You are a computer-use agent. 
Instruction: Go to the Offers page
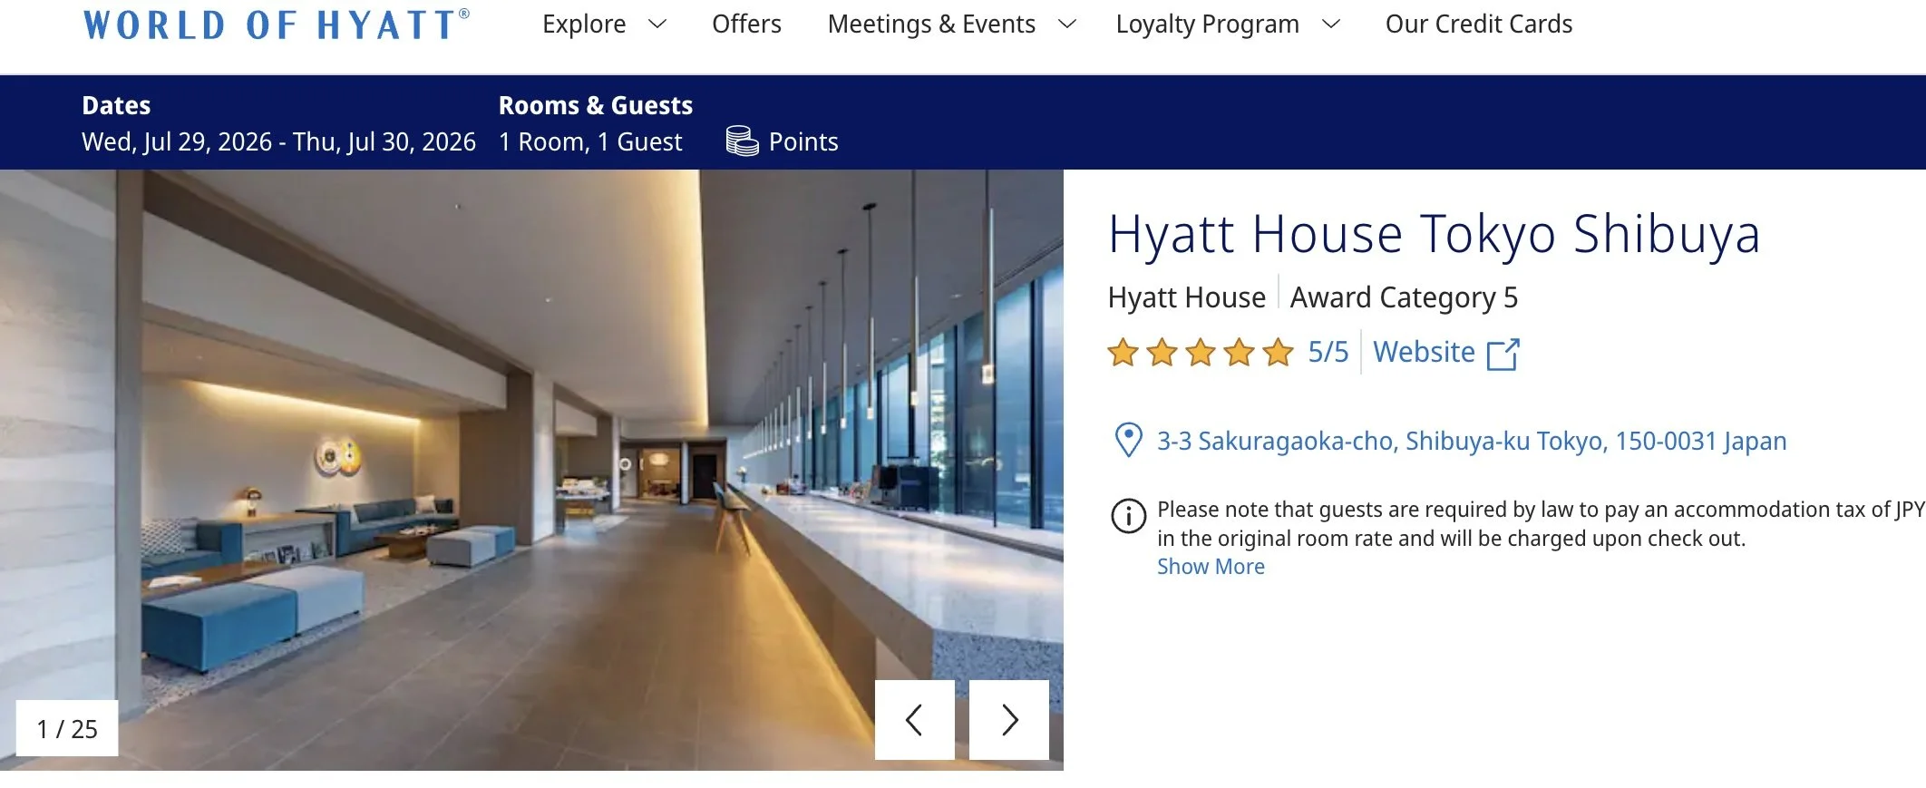(746, 24)
